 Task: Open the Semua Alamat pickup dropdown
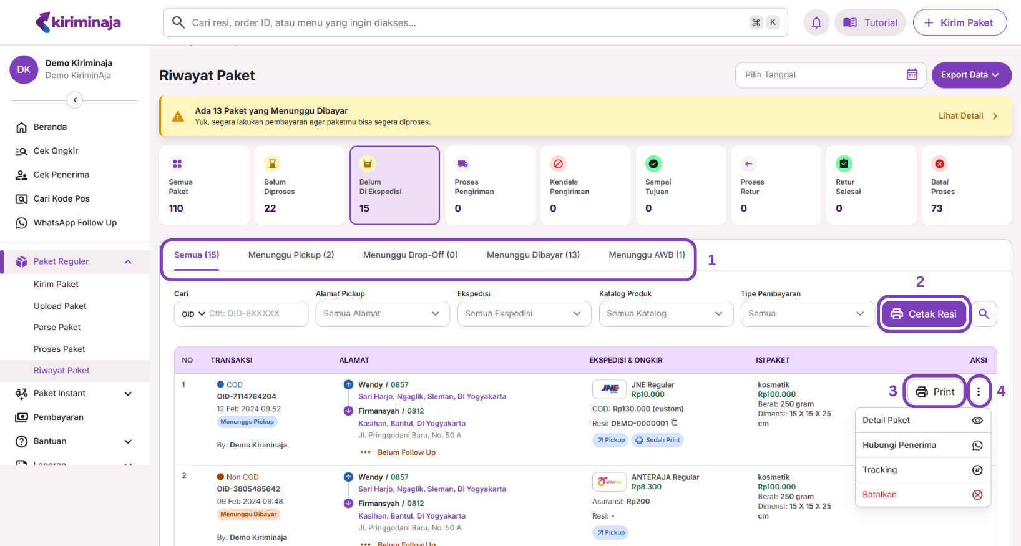point(382,314)
